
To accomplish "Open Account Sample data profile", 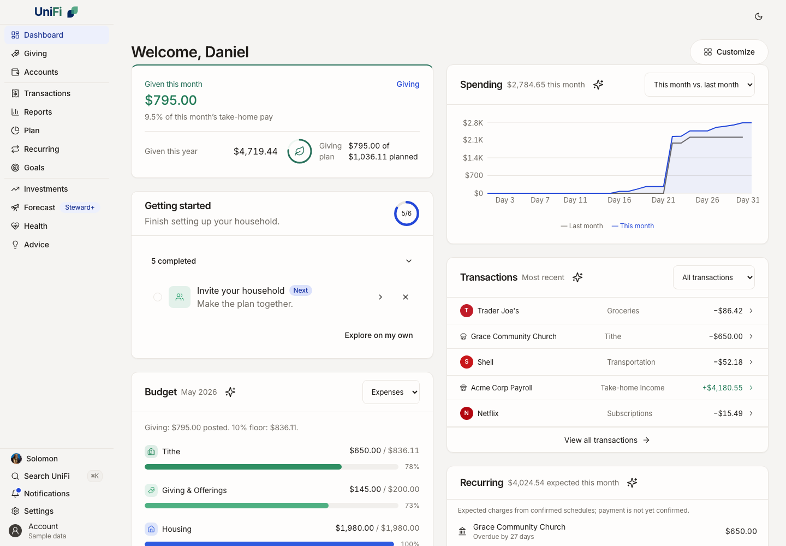I will [57, 531].
